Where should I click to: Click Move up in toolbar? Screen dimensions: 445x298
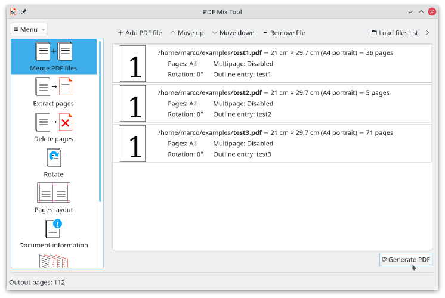pyautogui.click(x=187, y=33)
